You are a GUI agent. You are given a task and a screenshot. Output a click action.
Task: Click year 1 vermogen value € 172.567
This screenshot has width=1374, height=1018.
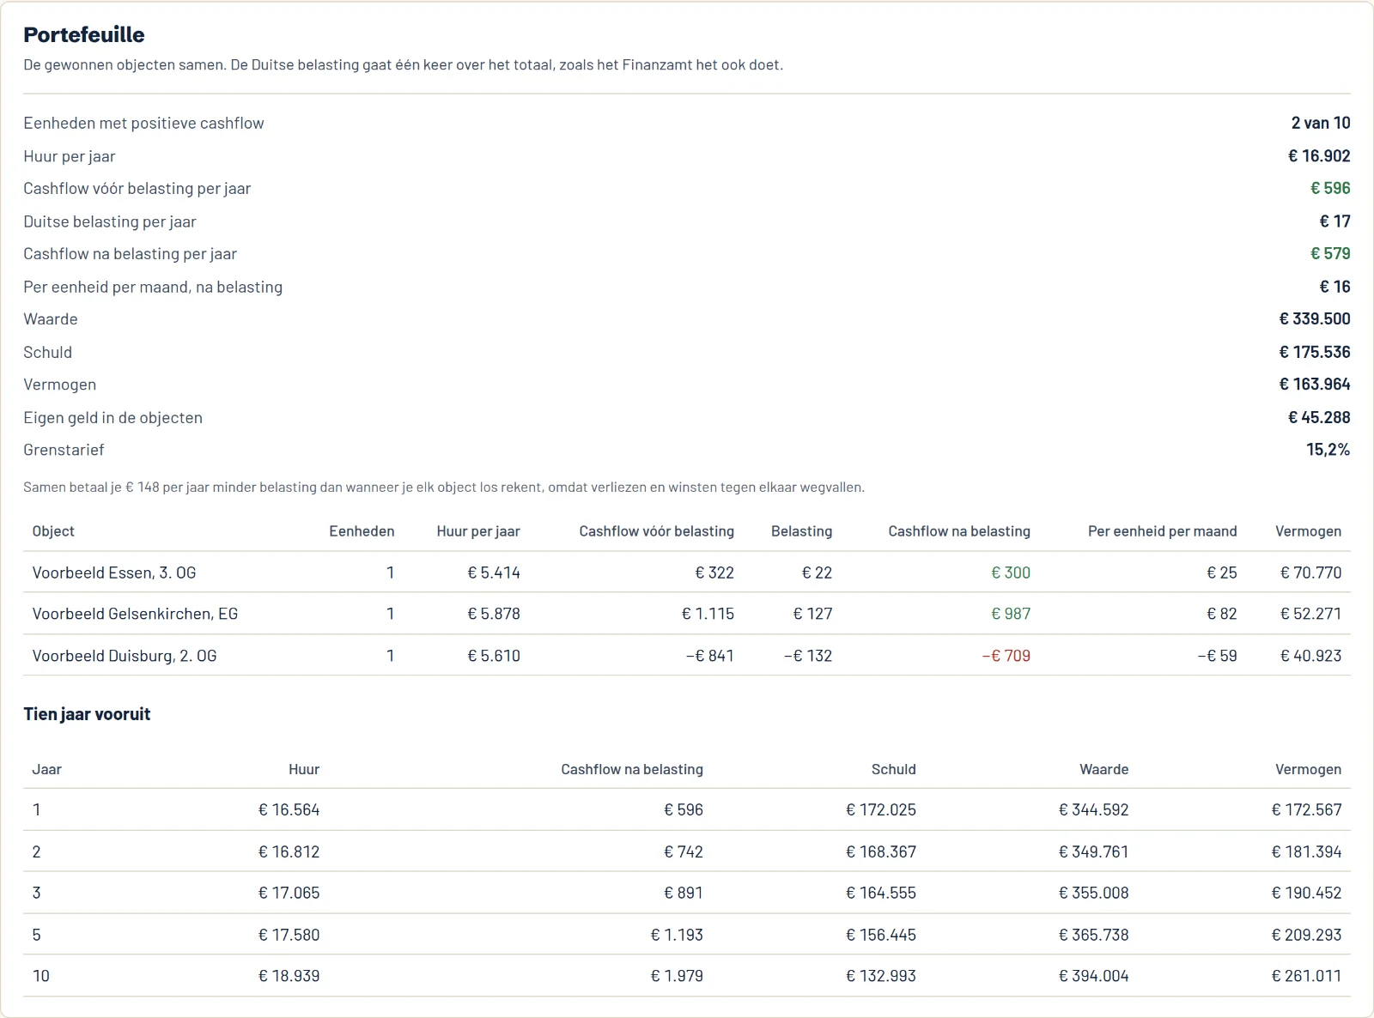coord(1306,809)
